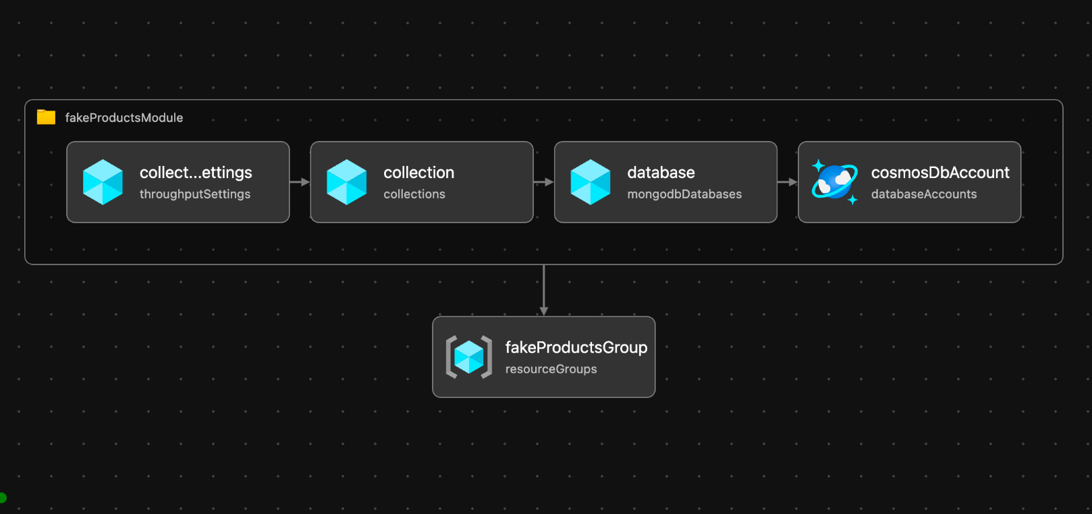The width and height of the screenshot is (1092, 514).
Task: Click the fakeProductsModule folder icon
Action: (x=46, y=117)
